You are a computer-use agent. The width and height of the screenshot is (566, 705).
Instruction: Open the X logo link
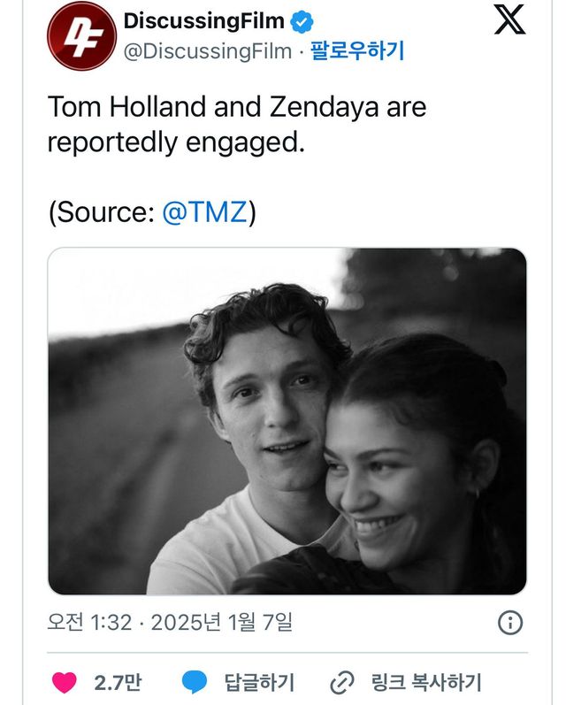click(509, 20)
